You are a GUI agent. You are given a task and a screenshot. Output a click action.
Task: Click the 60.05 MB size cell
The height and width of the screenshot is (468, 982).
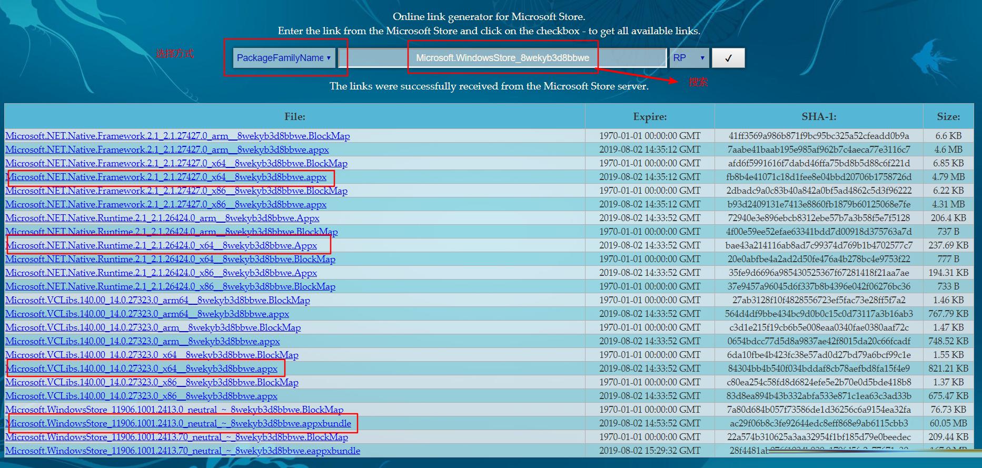[x=948, y=423]
